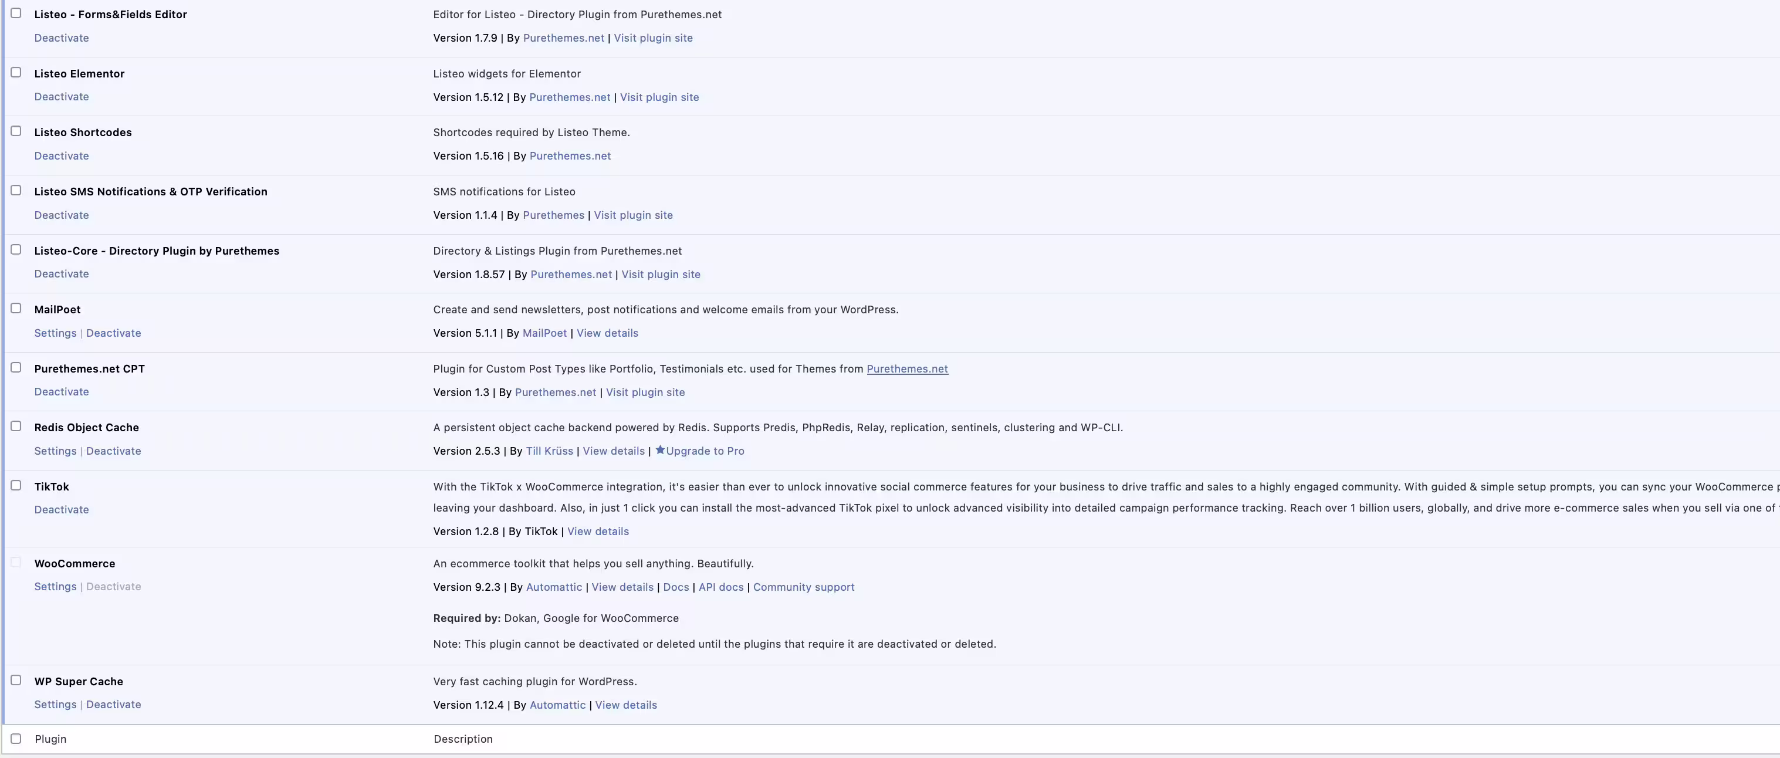This screenshot has width=1780, height=758.
Task: Open WooCommerce Settings link
Action: point(55,587)
